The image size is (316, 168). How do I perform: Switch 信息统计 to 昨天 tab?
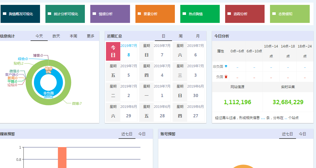coord(56,36)
